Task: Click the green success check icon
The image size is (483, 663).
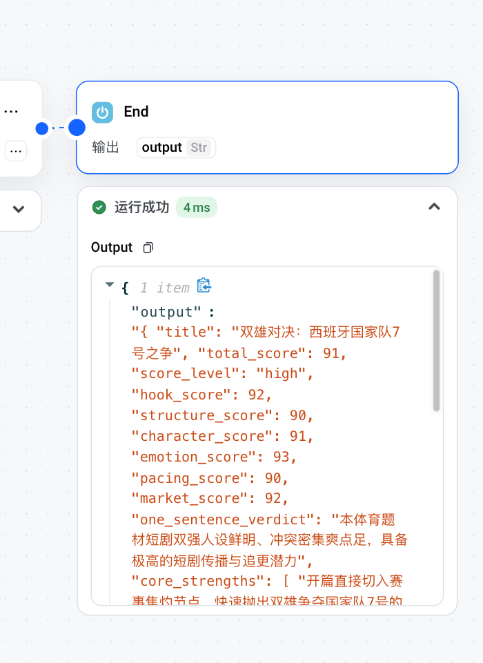Action: (x=99, y=208)
